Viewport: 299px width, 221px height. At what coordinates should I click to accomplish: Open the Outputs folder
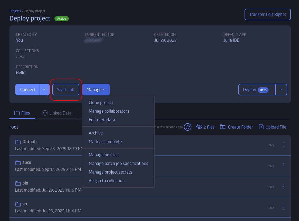coord(30,142)
